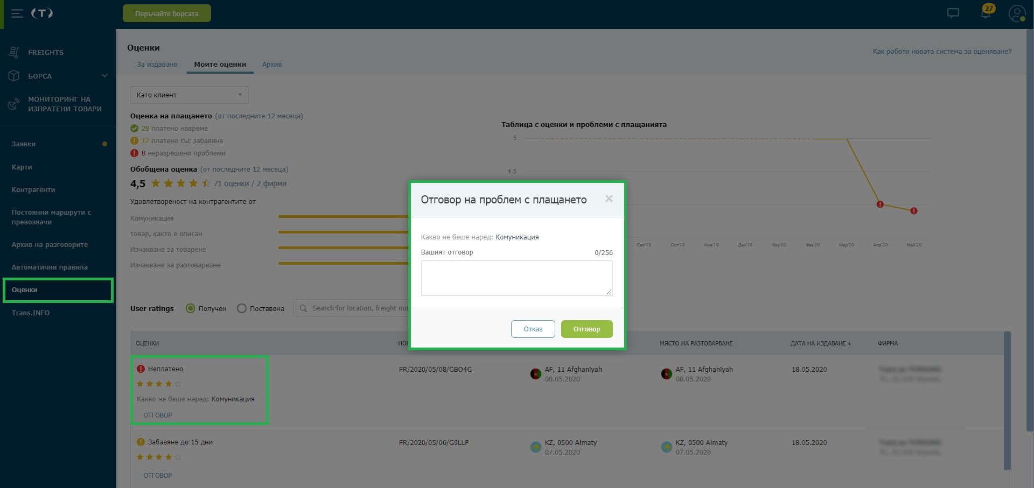Click the ОЦЕНКИ column header
The height and width of the screenshot is (488, 1034).
point(147,343)
